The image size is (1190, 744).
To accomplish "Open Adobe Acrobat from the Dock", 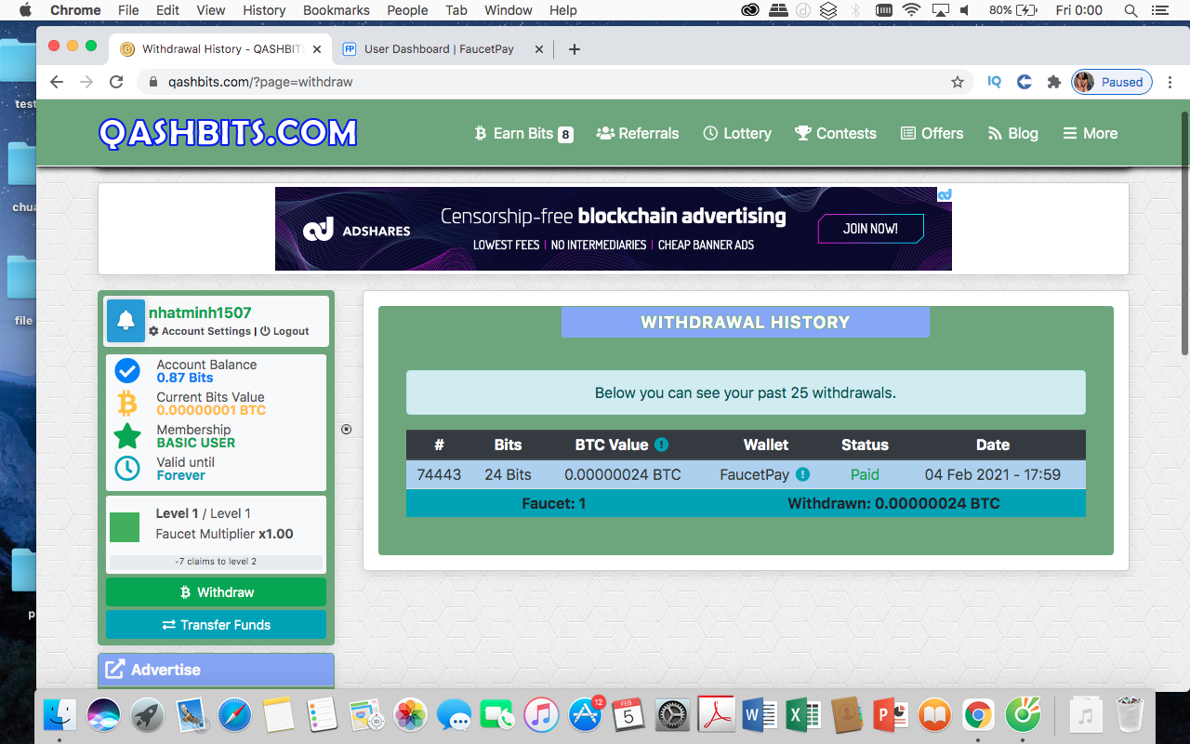I will (x=716, y=715).
